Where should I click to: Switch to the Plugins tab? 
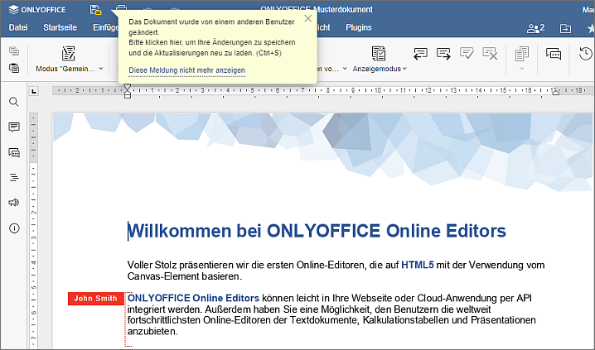tap(358, 28)
